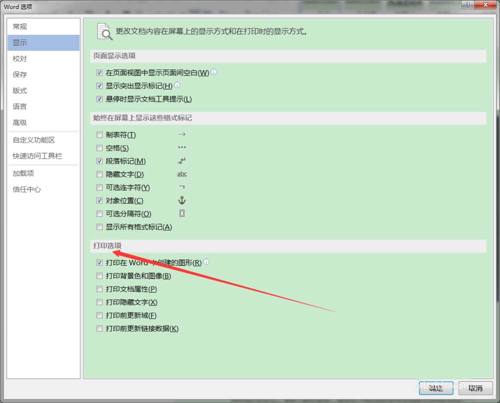The width and height of the screenshot is (500, 403).
Task: Click the tab character arrow symbol
Action: coord(182,134)
